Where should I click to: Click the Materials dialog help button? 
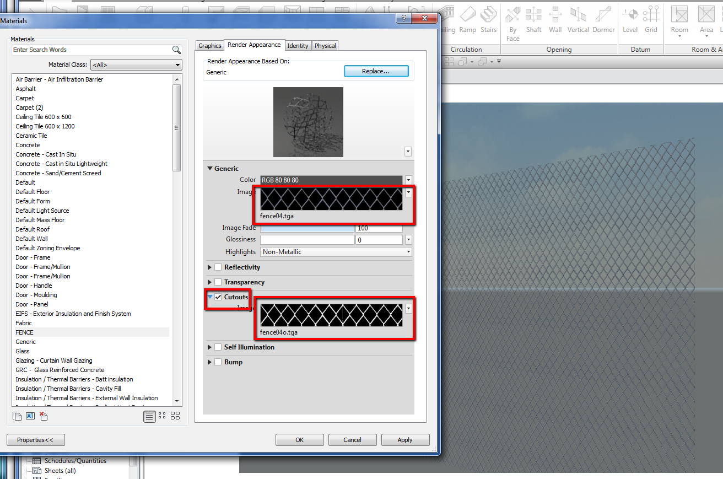(404, 18)
